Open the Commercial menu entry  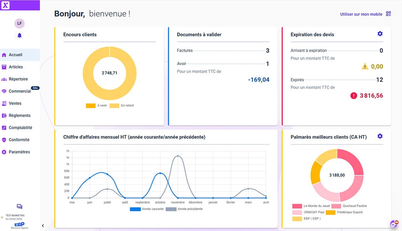(20, 91)
